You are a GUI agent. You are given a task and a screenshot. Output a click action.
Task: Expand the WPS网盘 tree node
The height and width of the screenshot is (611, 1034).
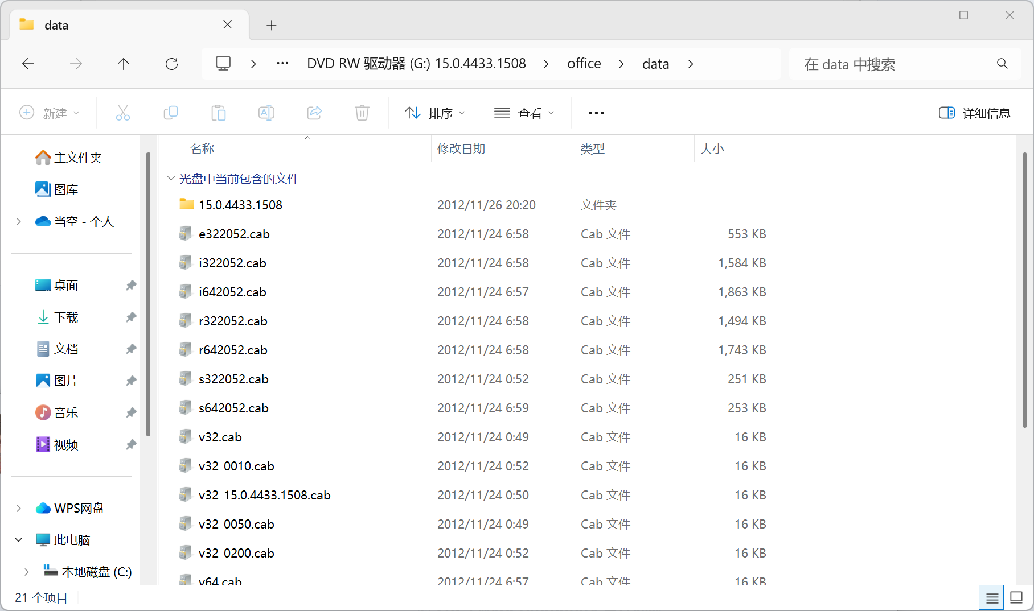(x=19, y=508)
